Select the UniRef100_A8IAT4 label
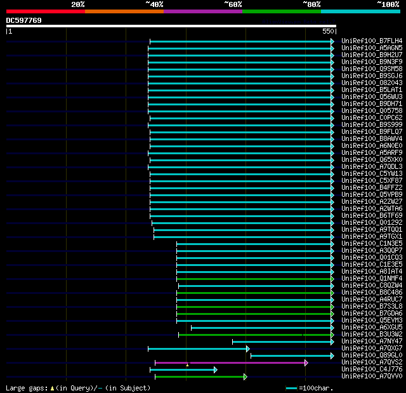This screenshot has height=393, width=406. [372, 272]
